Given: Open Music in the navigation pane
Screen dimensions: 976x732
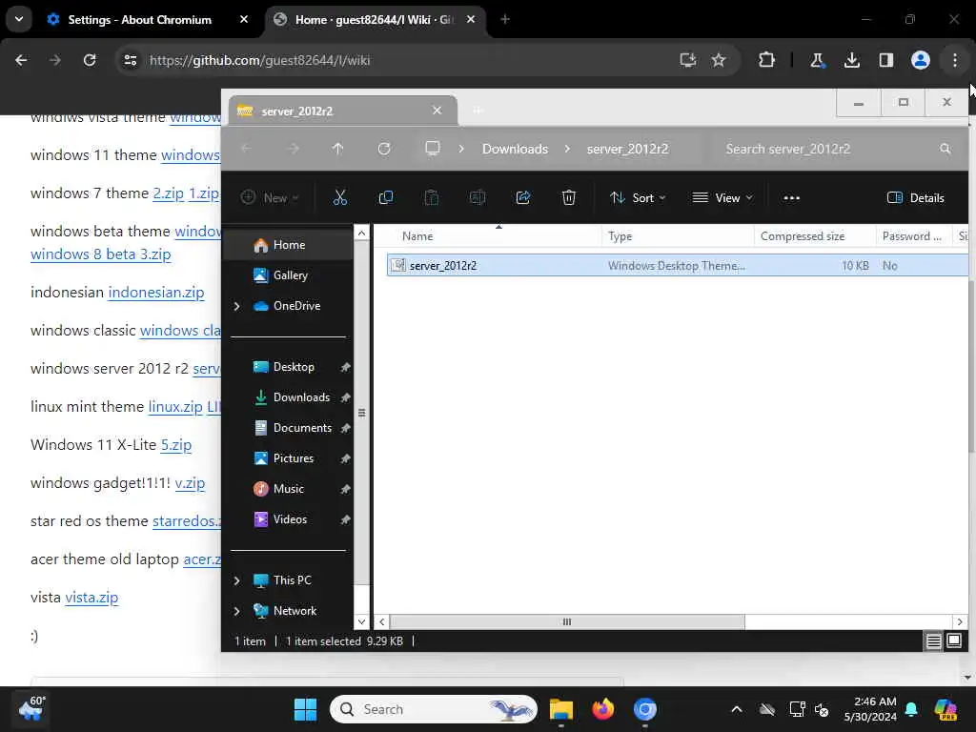Looking at the screenshot, I should tap(288, 489).
